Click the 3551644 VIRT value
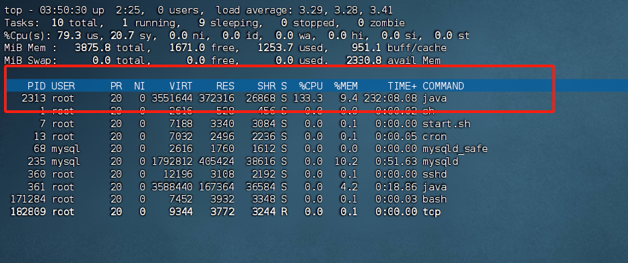The width and height of the screenshot is (628, 263). tap(172, 98)
